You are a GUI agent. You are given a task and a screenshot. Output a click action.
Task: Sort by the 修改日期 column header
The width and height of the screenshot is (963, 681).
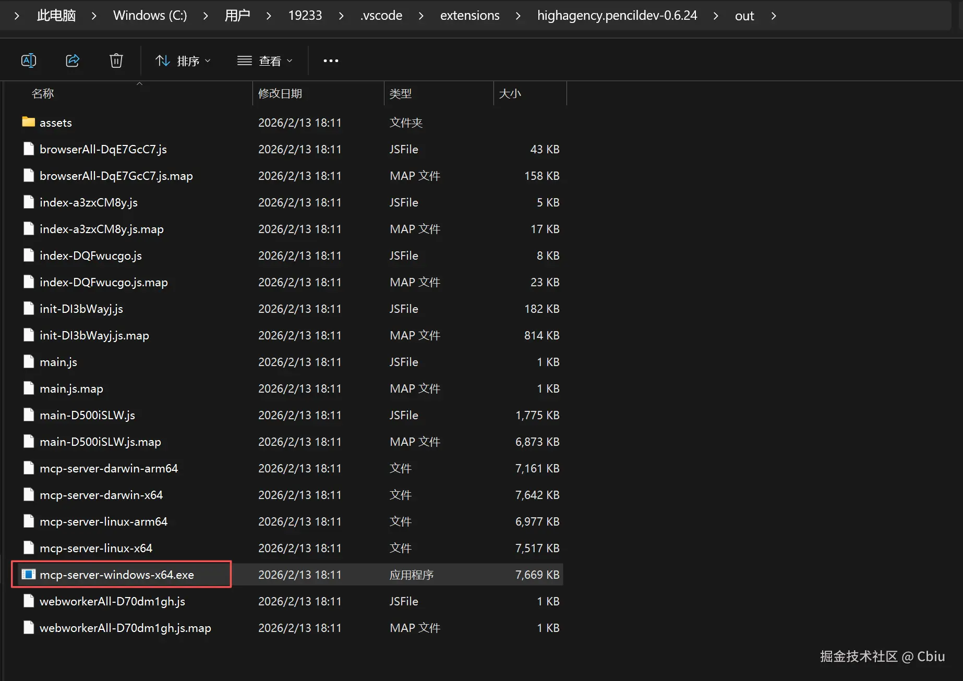[280, 93]
